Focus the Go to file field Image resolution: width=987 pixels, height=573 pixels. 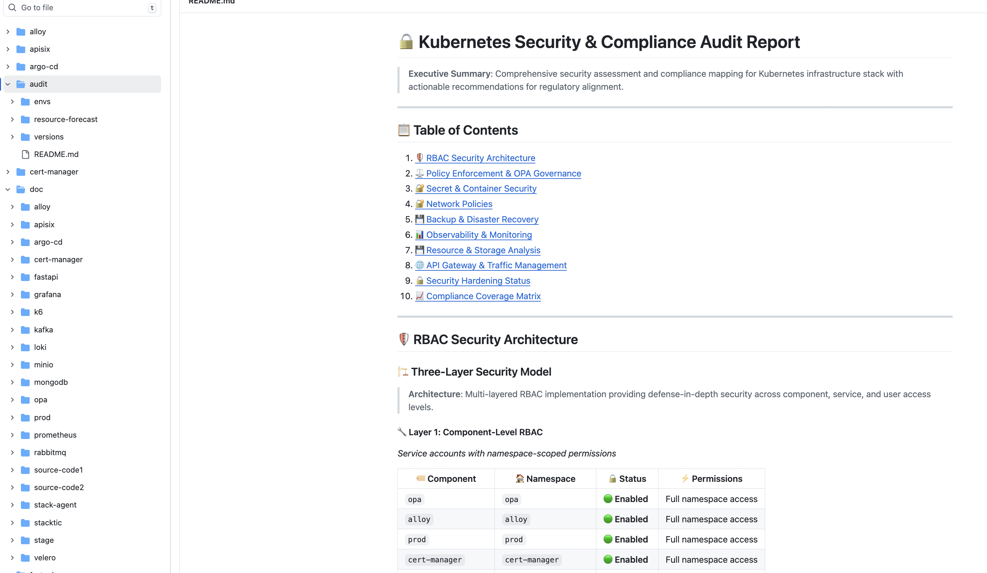point(82,8)
